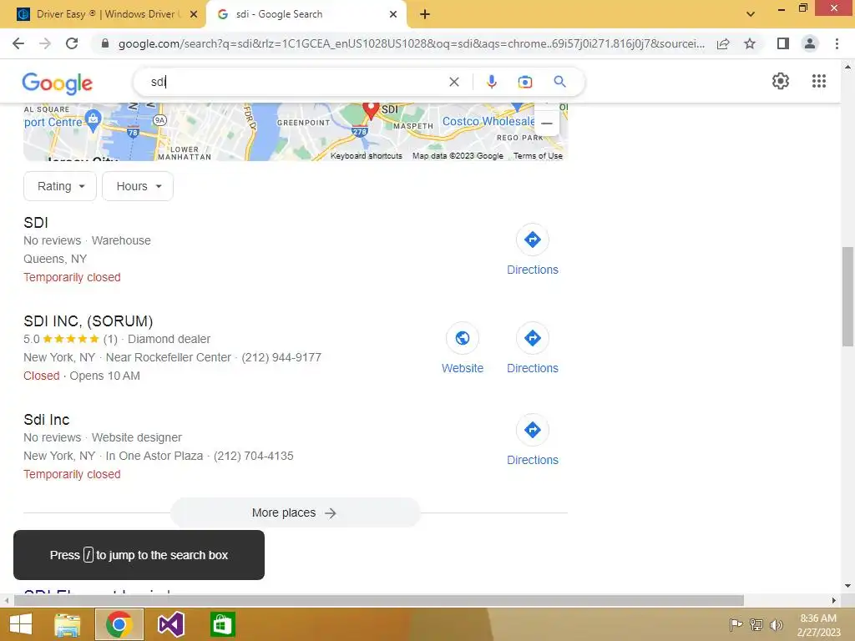The image size is (855, 641).
Task: Open Microsoft Store from taskbar
Action: tap(222, 624)
